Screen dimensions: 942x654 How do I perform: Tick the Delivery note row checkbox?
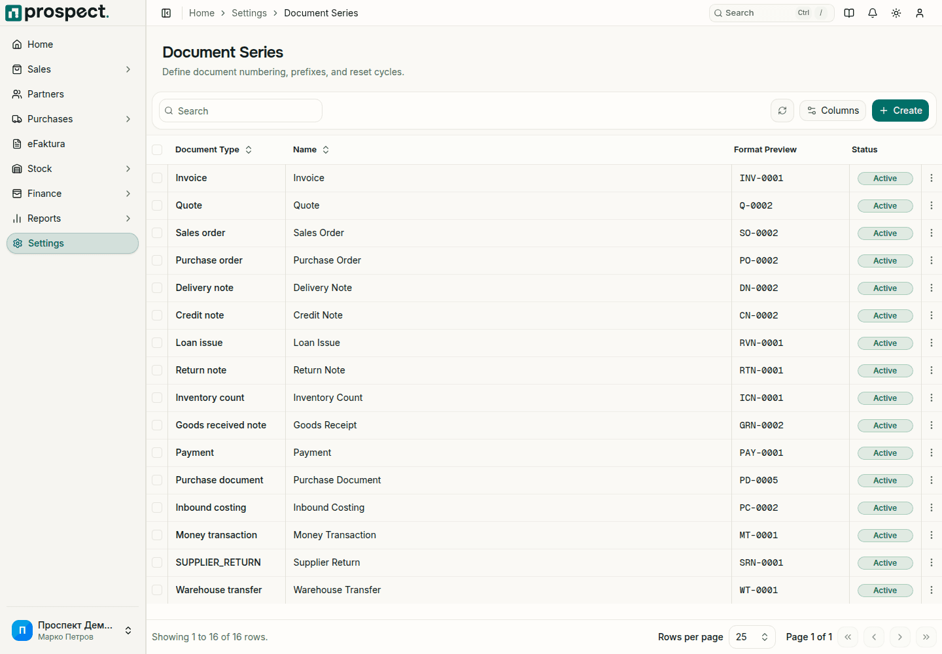(157, 288)
